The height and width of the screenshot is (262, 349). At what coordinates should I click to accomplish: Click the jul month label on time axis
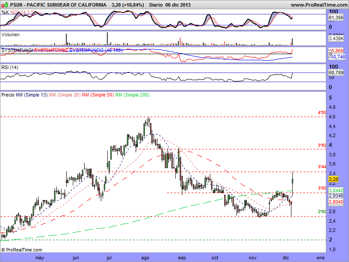coord(109,258)
